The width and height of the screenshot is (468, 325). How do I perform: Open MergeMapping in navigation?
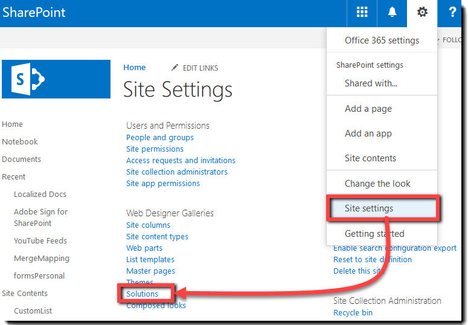pyautogui.click(x=42, y=259)
